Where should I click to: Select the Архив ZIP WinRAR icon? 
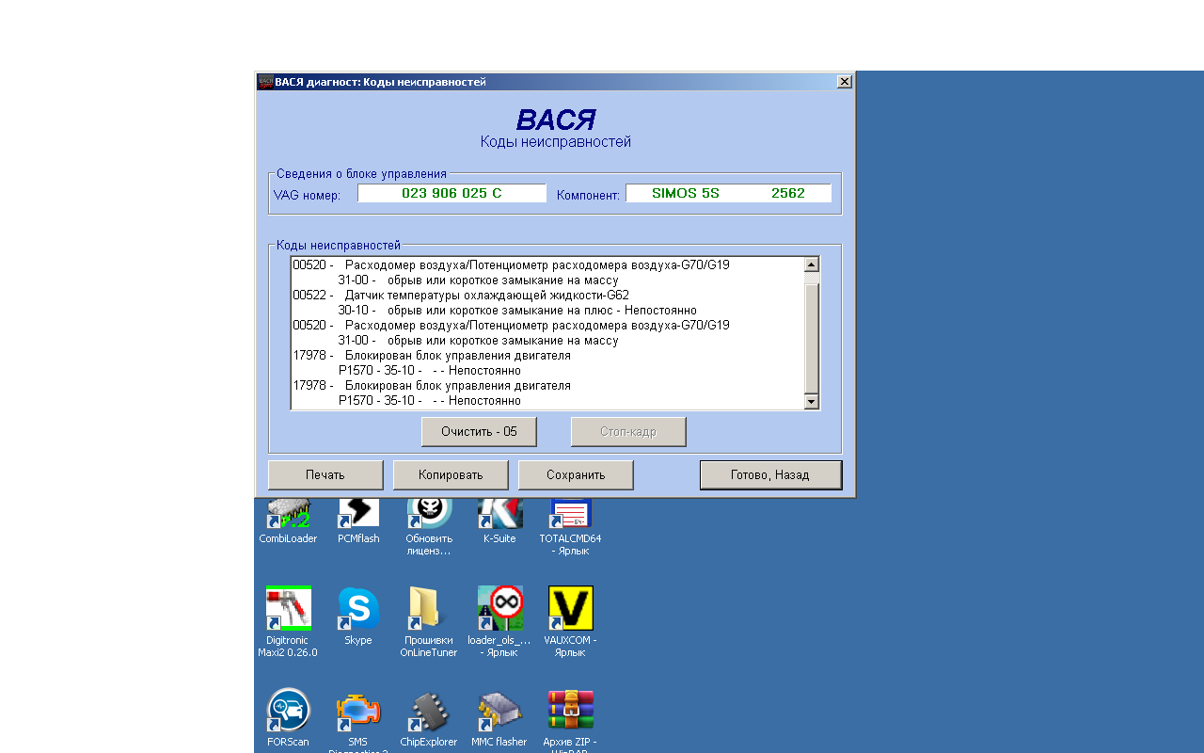click(570, 712)
